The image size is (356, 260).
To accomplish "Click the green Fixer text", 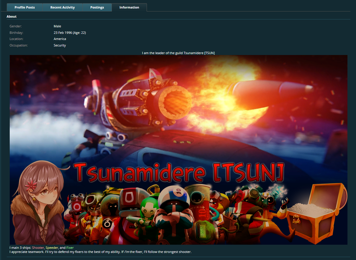I will (70, 248).
